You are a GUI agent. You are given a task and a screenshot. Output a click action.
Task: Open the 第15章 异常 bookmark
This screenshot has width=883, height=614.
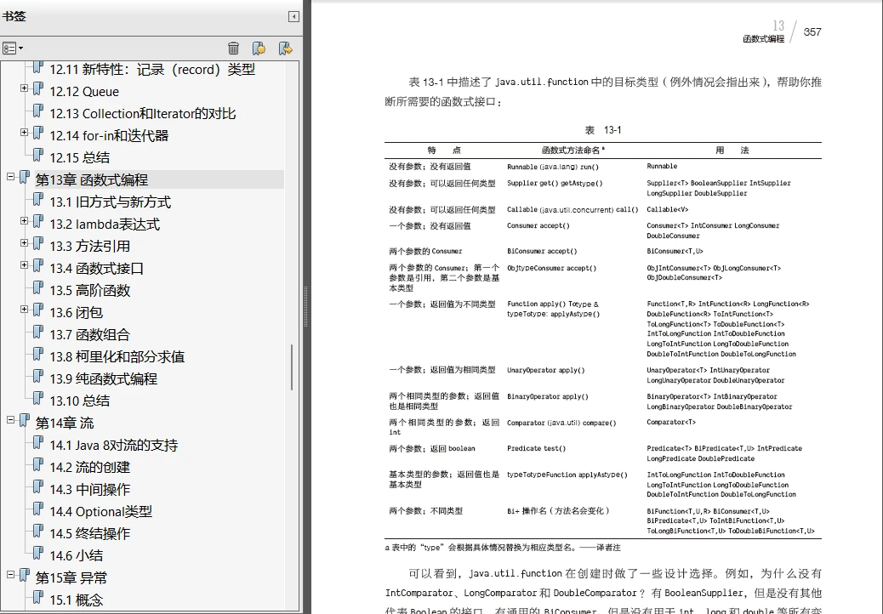pos(71,578)
